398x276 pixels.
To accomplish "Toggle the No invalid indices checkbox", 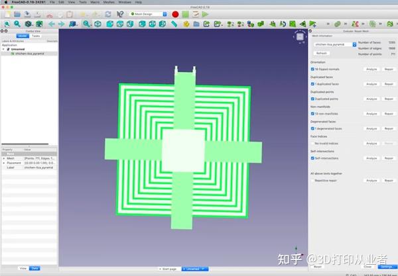I will click(312, 144).
